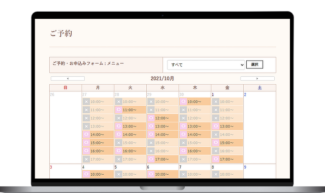Click 12:00~ time text on September 28
The width and height of the screenshot is (325, 193).
129,118
